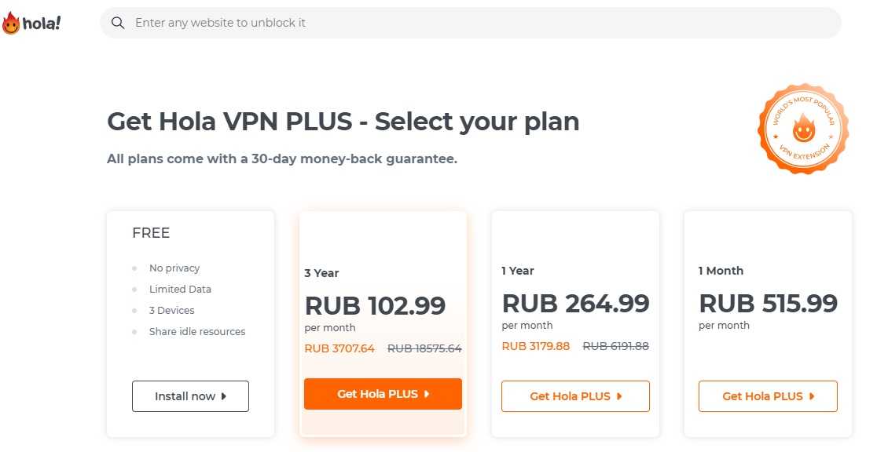Click the crossed-out RUB 18575.64 price

(x=424, y=348)
